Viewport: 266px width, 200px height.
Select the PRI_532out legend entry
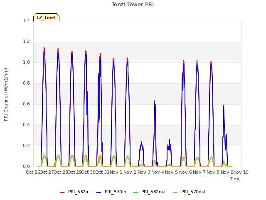[149, 192]
